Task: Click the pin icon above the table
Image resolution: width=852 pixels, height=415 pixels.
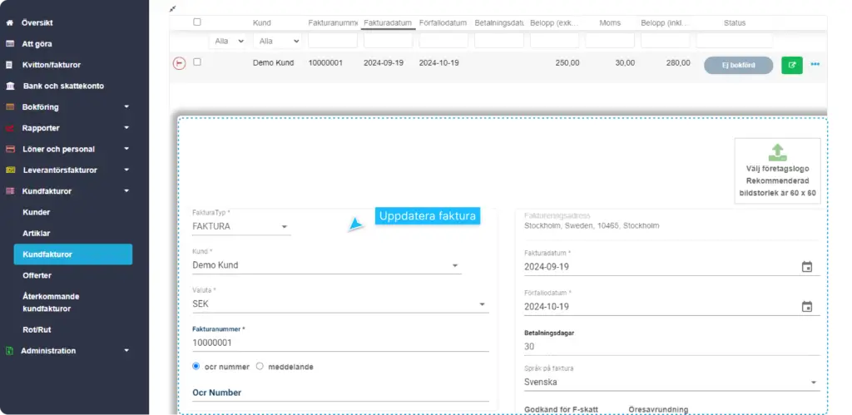Action: (173, 8)
